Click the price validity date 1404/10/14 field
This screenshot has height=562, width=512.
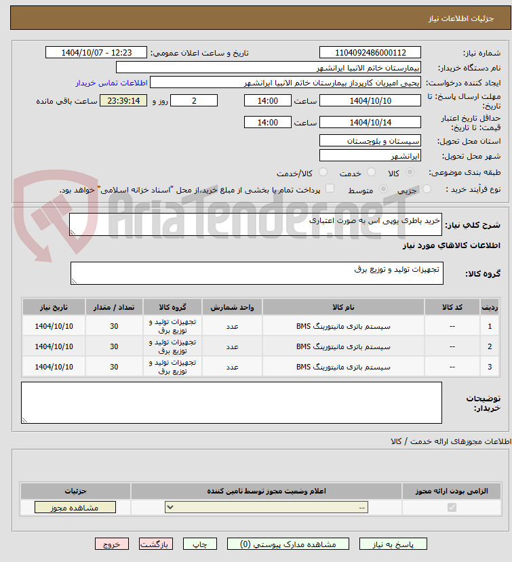point(370,123)
